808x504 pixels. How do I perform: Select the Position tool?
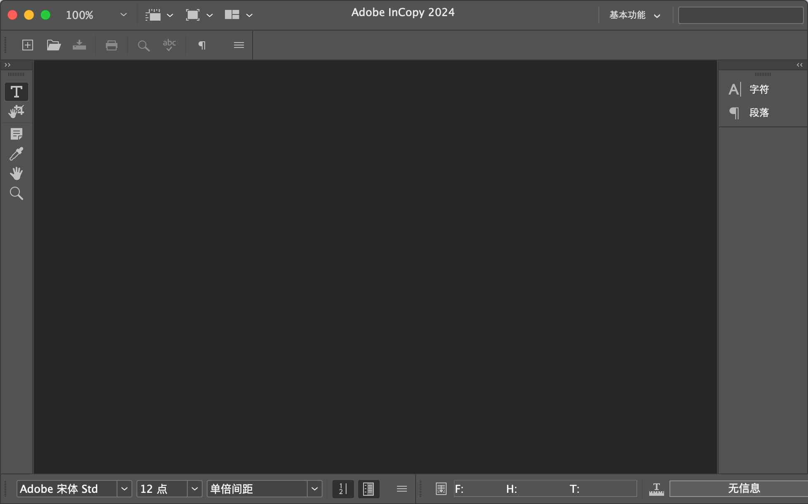coord(17,112)
